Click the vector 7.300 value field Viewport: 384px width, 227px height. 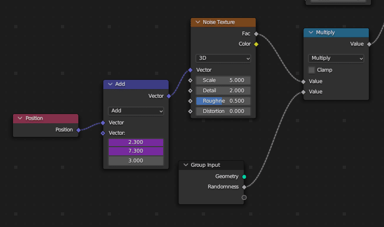136,150
